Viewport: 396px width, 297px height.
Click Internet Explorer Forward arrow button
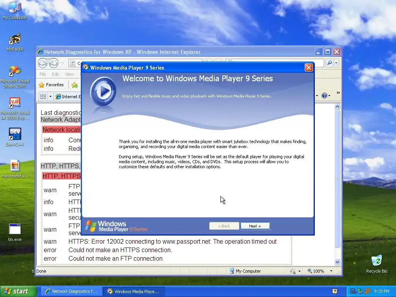tap(53, 63)
